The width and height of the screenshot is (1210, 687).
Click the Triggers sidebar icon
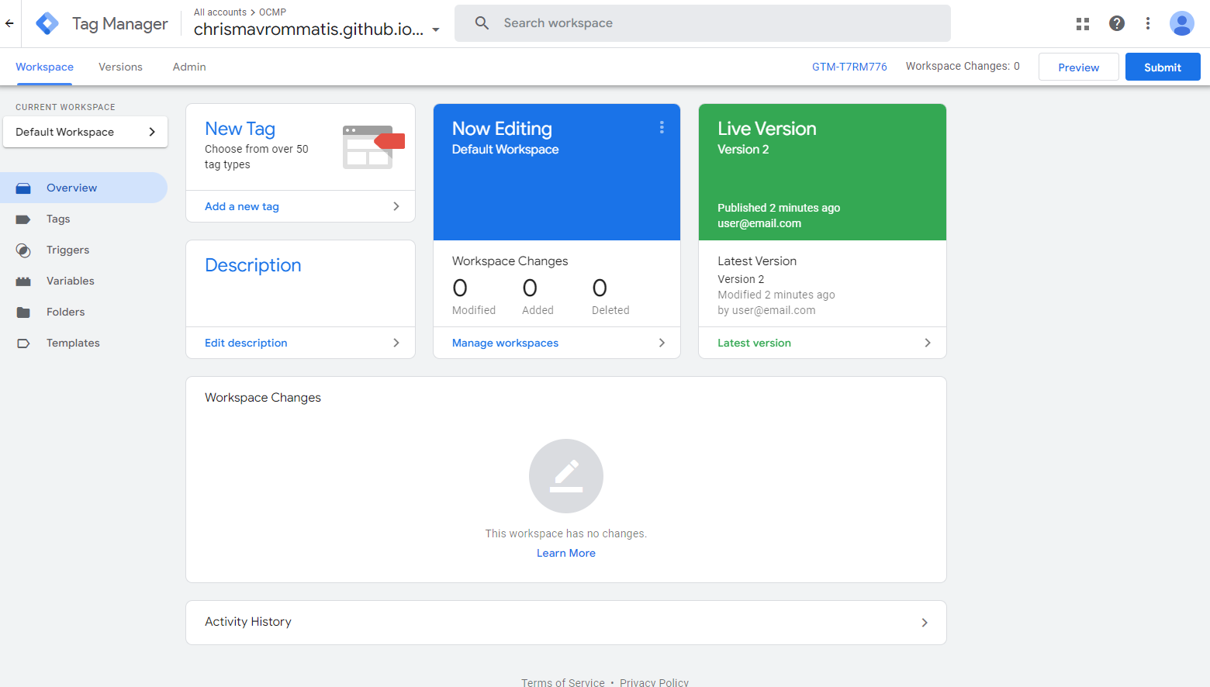click(x=23, y=250)
